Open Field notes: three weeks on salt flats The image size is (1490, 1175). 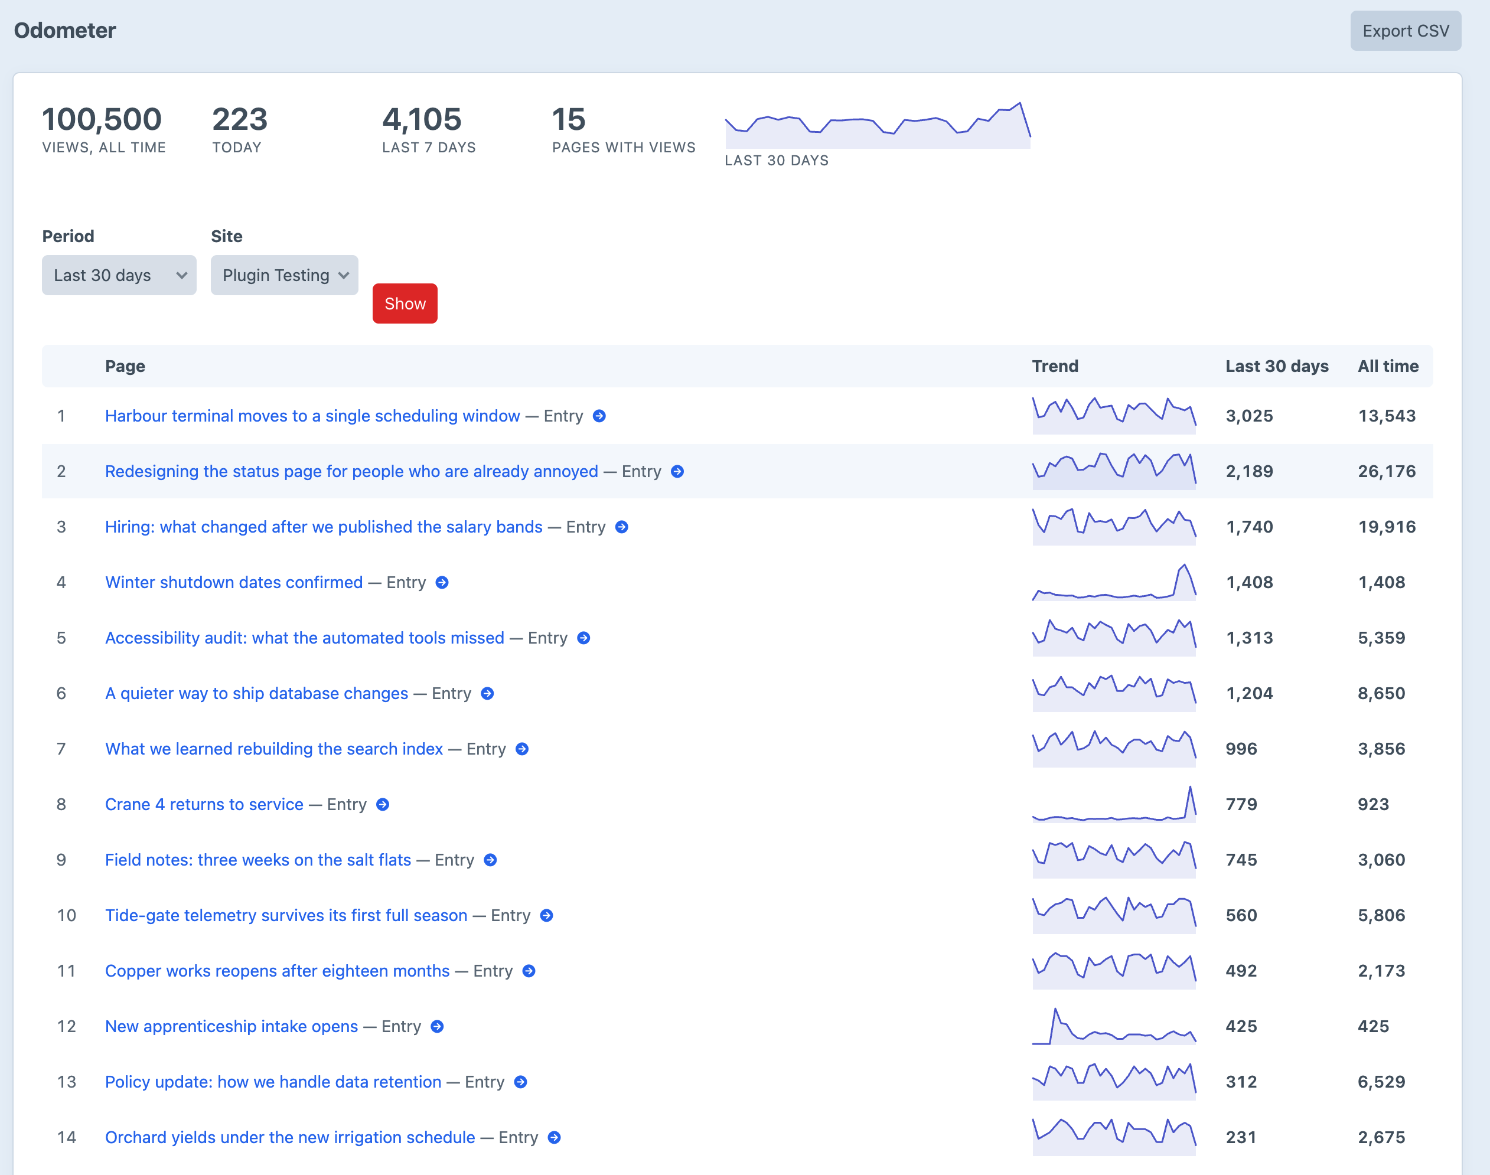[x=258, y=860]
